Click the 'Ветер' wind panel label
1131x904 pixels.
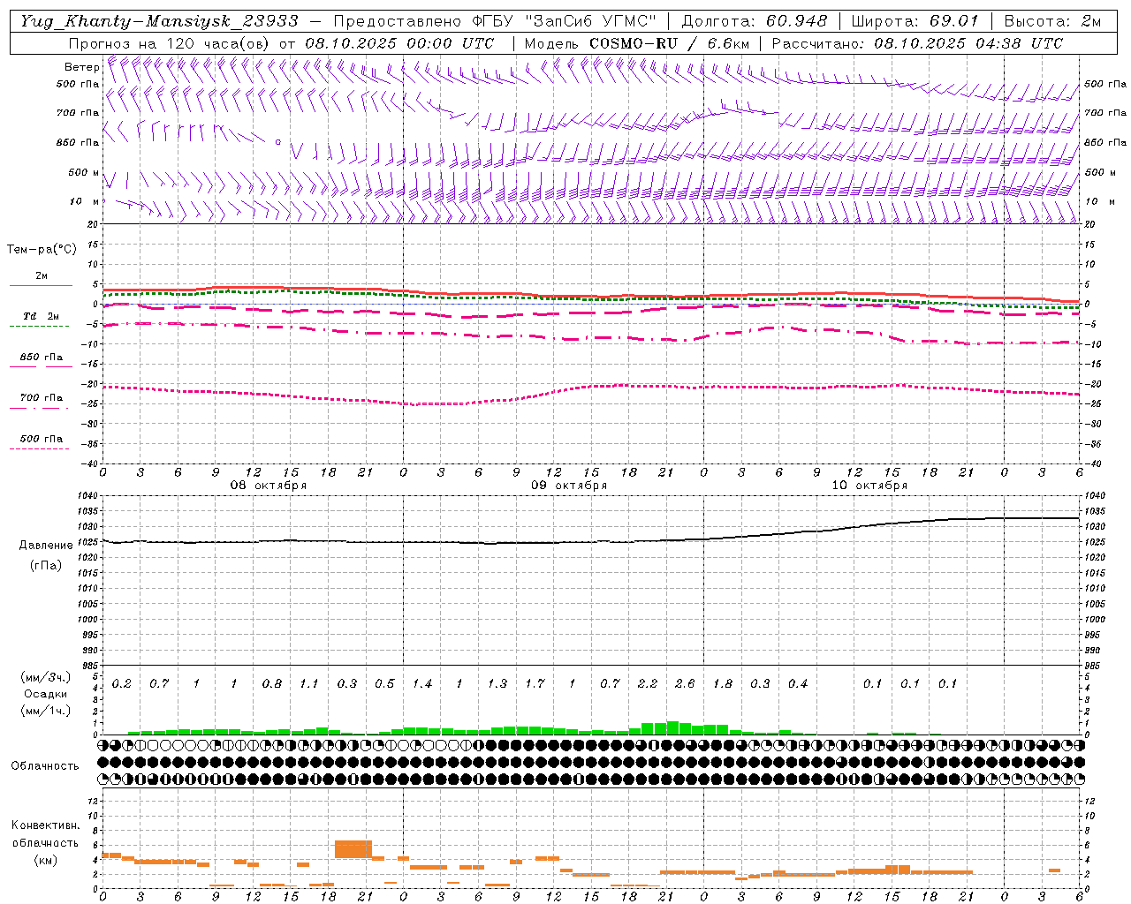[81, 67]
